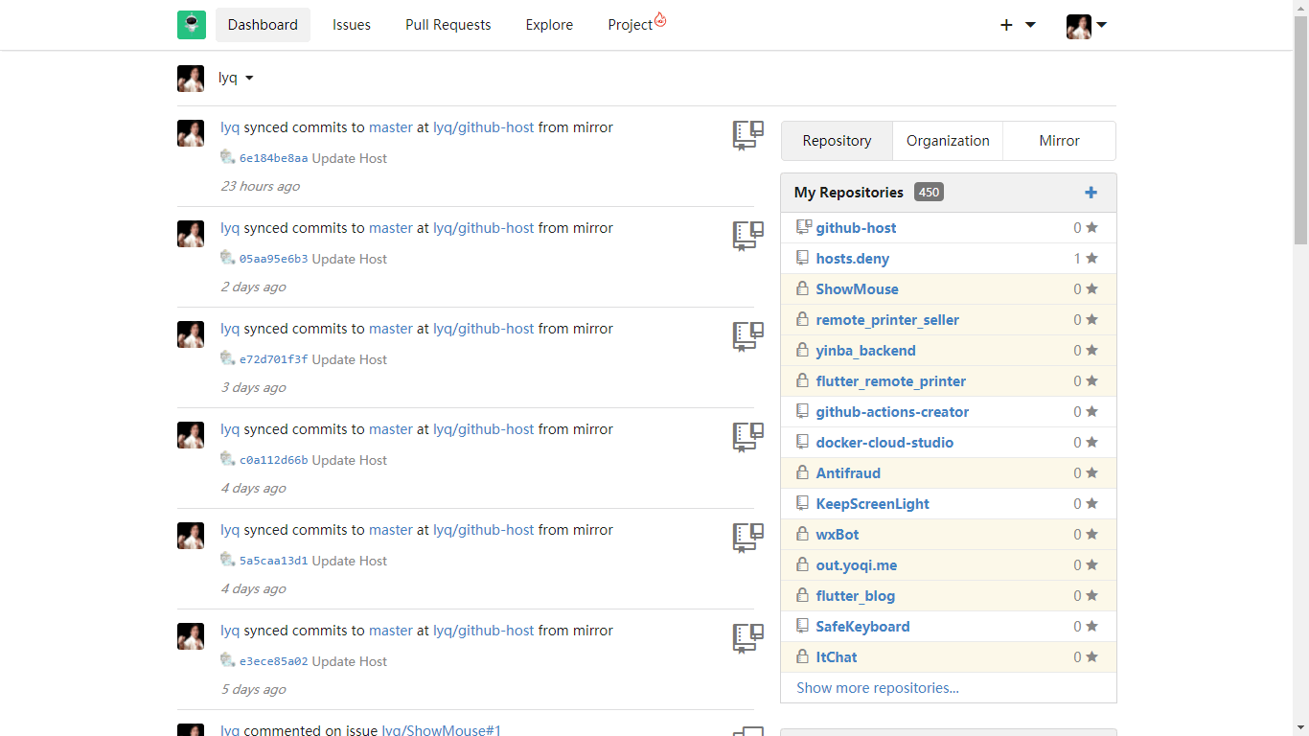
Task: Switch to the Organization tab
Action: [948, 141]
